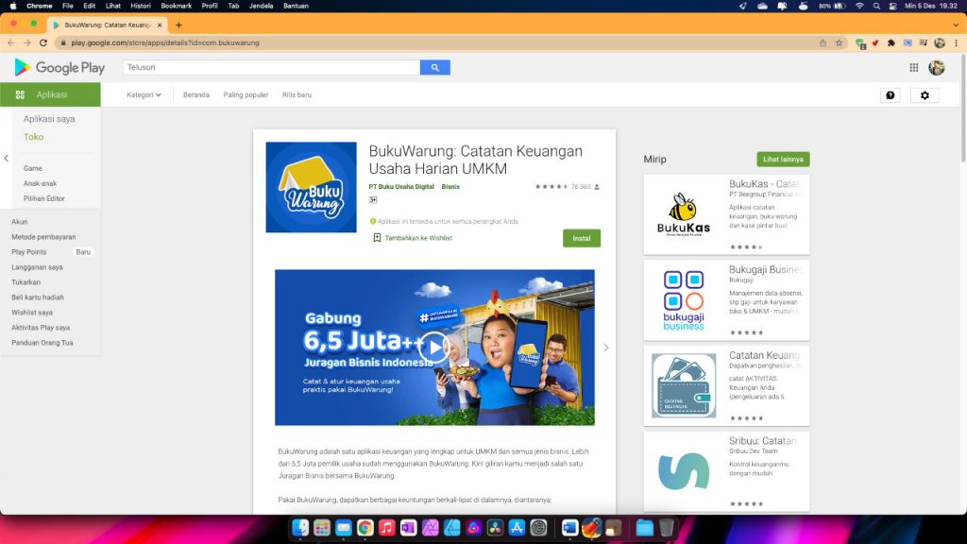
Task: Open Finder from the Dock
Action: click(x=300, y=528)
